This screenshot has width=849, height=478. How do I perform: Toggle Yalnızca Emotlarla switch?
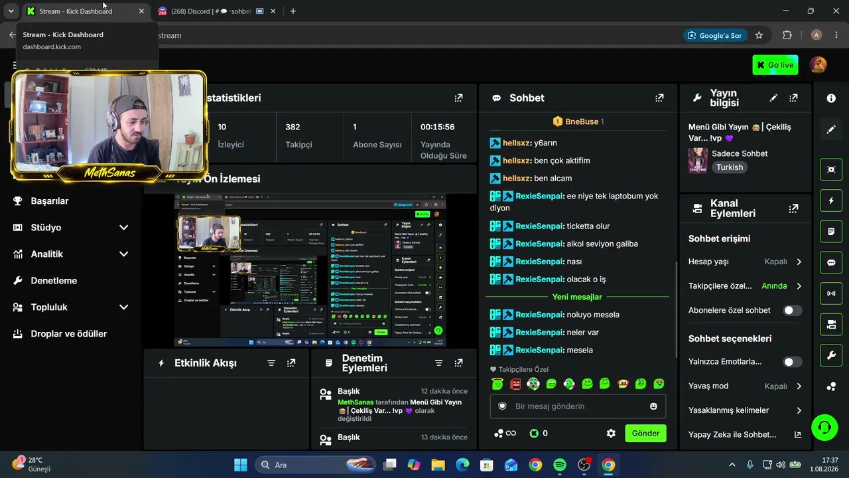click(x=792, y=362)
